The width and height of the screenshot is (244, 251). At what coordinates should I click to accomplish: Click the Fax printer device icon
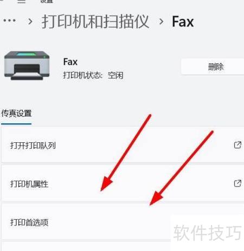click(x=27, y=65)
